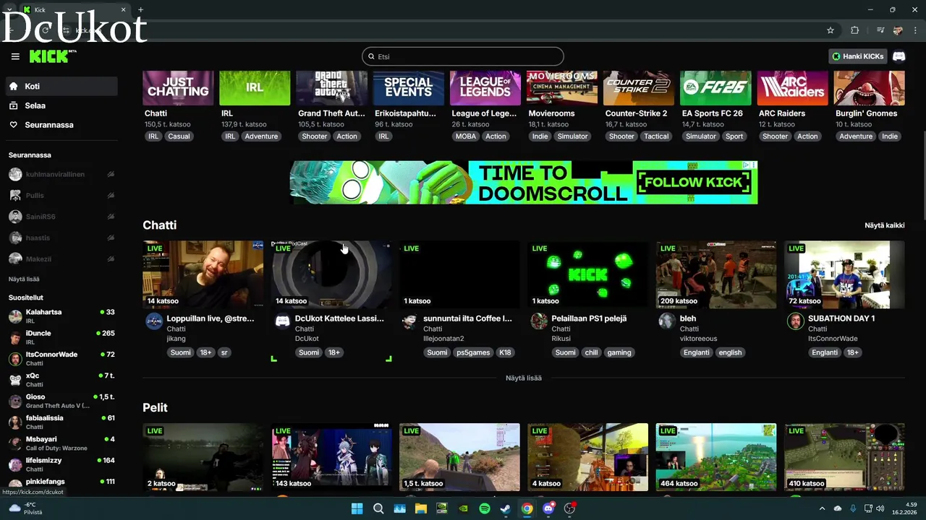The width and height of the screenshot is (926, 520).
Task: Close the Kick browser tab
Action: coord(123,10)
